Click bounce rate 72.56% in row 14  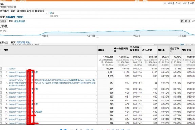pyautogui.click(x=165, y=123)
